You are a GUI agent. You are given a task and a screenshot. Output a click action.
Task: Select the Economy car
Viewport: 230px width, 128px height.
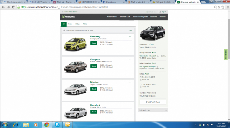94,43
